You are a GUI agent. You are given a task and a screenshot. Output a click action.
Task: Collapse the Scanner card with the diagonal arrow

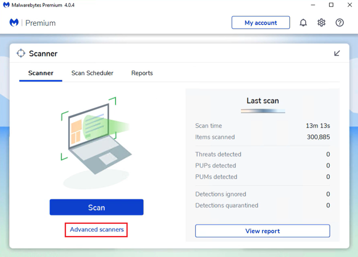[337, 53]
